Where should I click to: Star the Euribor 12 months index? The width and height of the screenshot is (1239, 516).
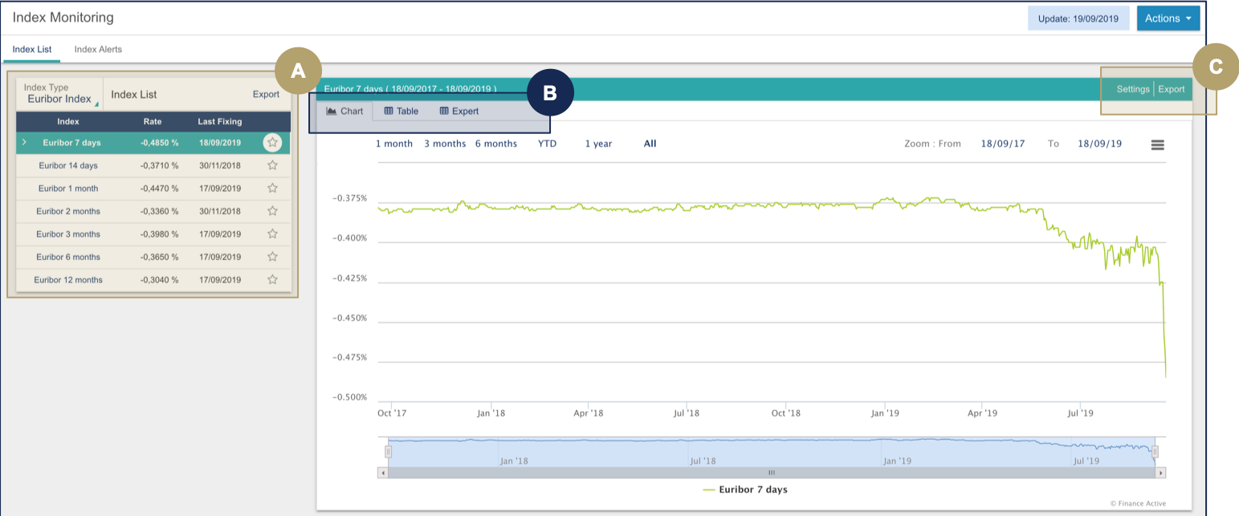pyautogui.click(x=272, y=279)
